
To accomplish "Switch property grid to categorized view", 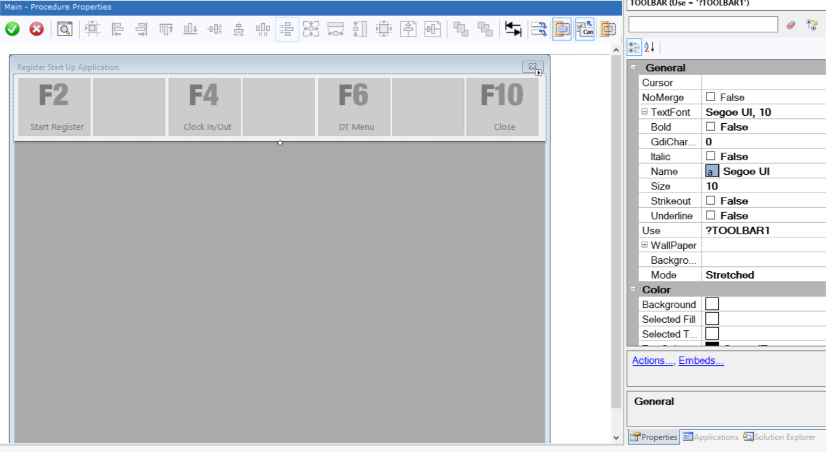I will click(x=634, y=47).
